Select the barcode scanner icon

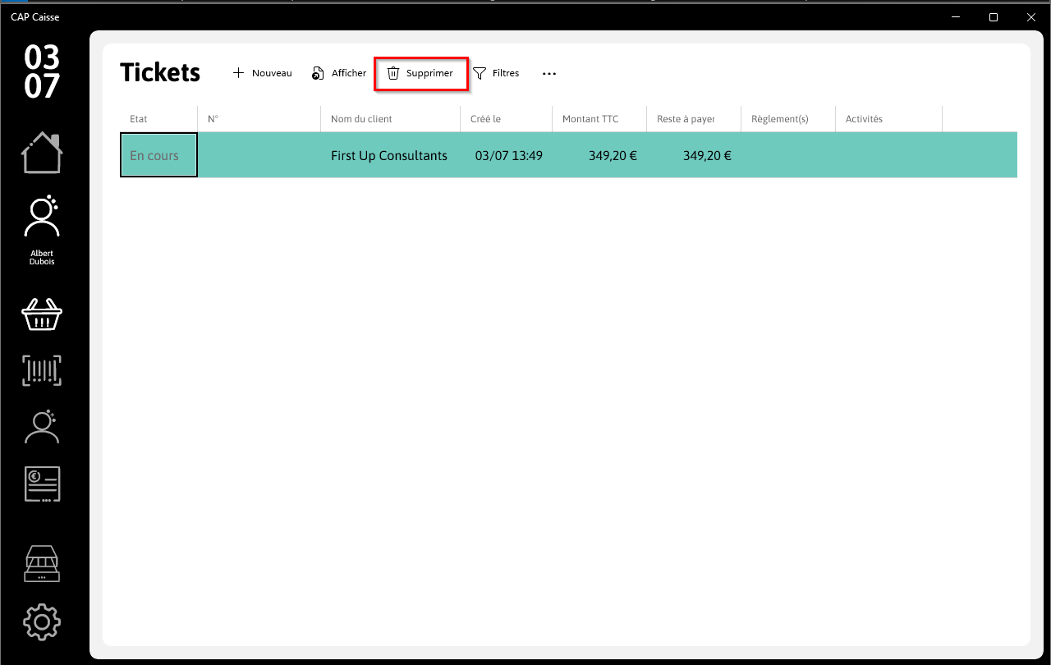(x=42, y=370)
